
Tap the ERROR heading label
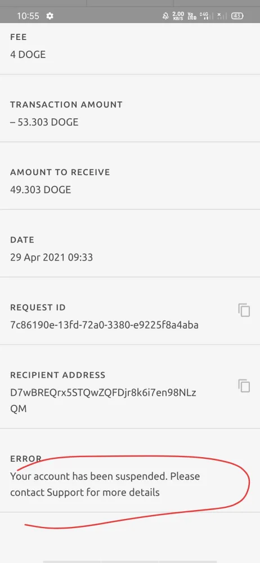tap(26, 458)
